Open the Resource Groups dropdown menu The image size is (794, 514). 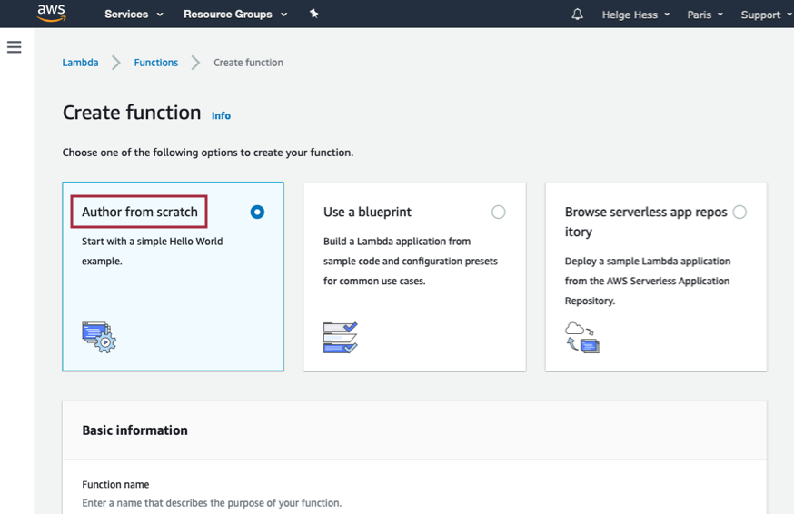pos(235,15)
